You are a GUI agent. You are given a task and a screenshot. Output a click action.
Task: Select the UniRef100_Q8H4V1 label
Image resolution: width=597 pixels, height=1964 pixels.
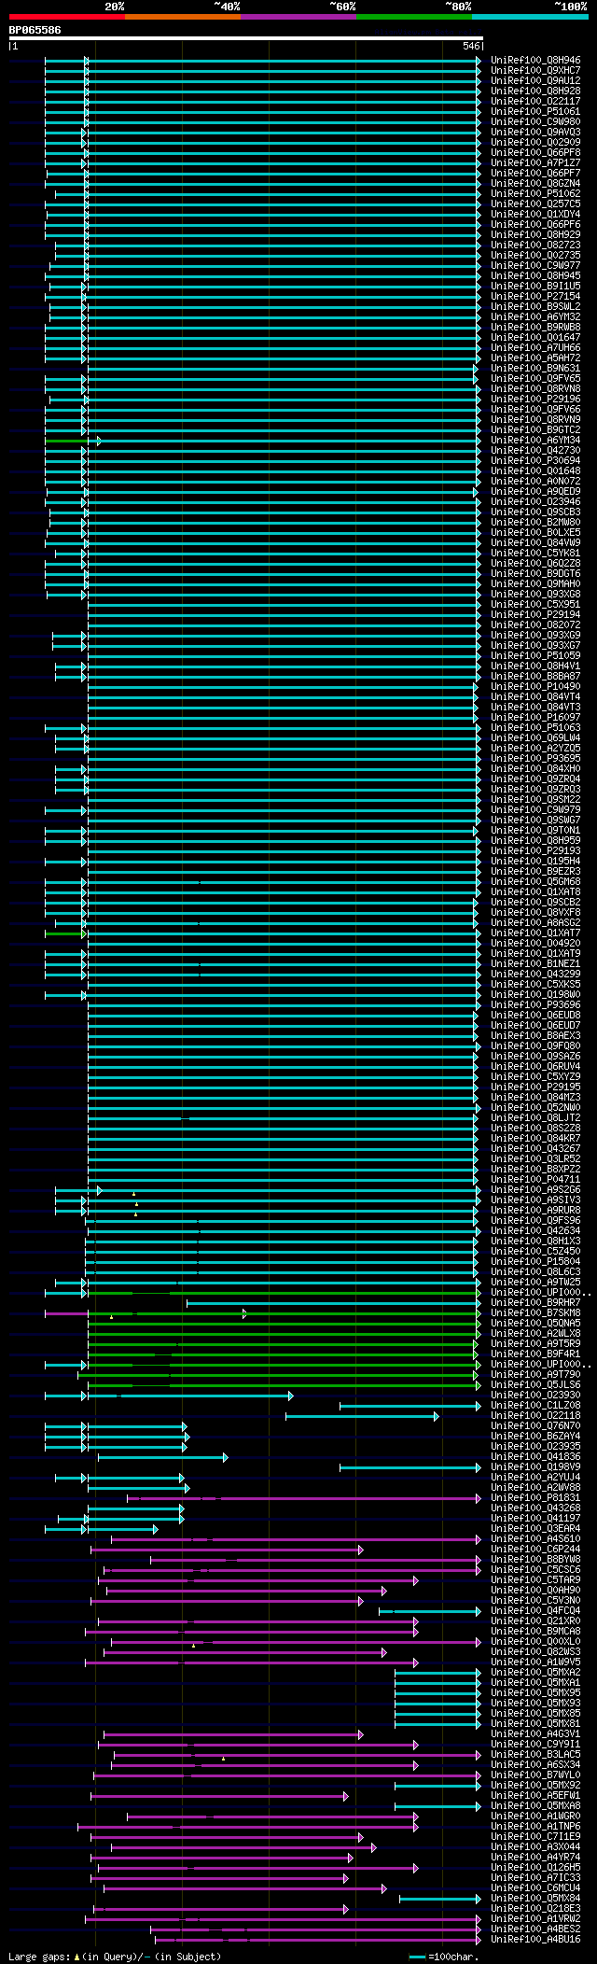(535, 666)
